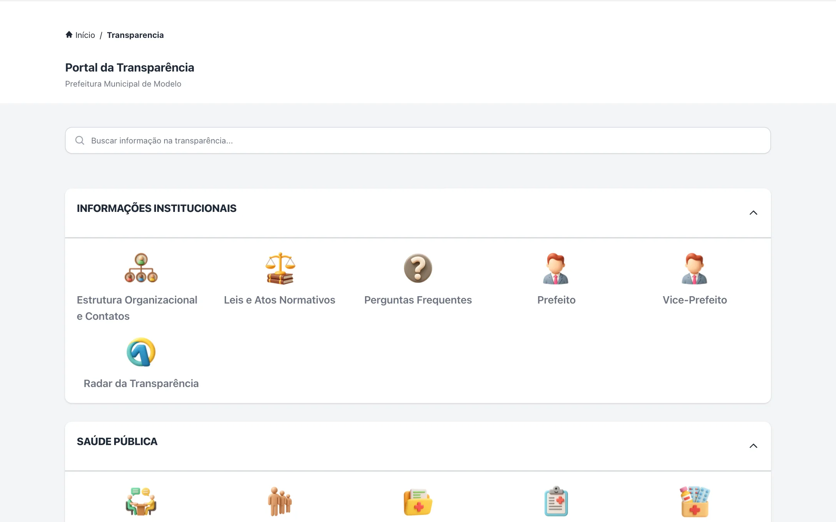Viewport: 836px width, 522px height.
Task: Open the medicine box icon in Saúde Pública
Action: [x=695, y=502]
